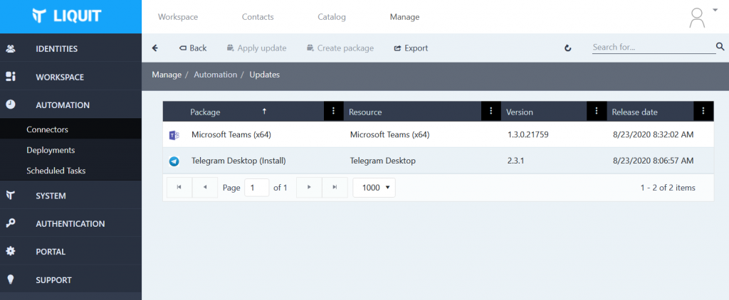
Task: Click release date 8/23/2020 8:32:02 AM
Action: [x=654, y=134]
